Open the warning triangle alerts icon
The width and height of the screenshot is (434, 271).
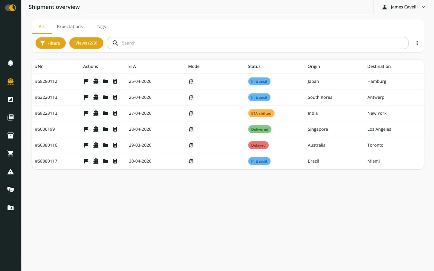[10, 172]
